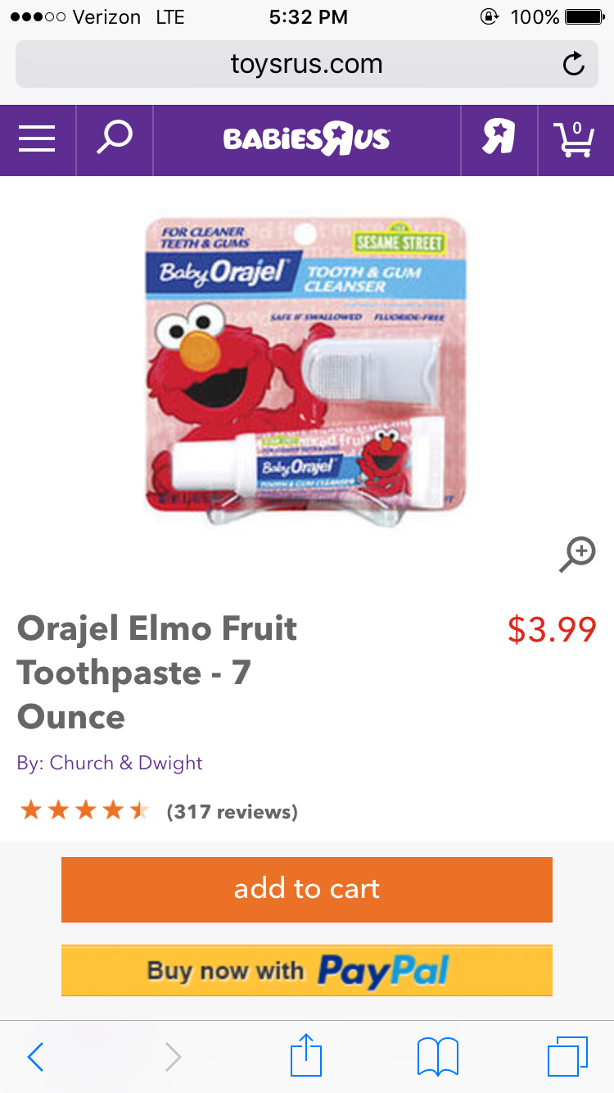Image resolution: width=614 pixels, height=1093 pixels.
Task: Choose Buy now with PayPal
Action: coord(307,971)
